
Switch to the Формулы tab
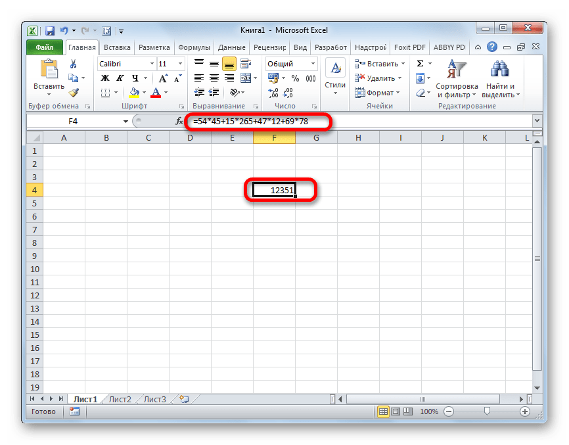coord(194,47)
